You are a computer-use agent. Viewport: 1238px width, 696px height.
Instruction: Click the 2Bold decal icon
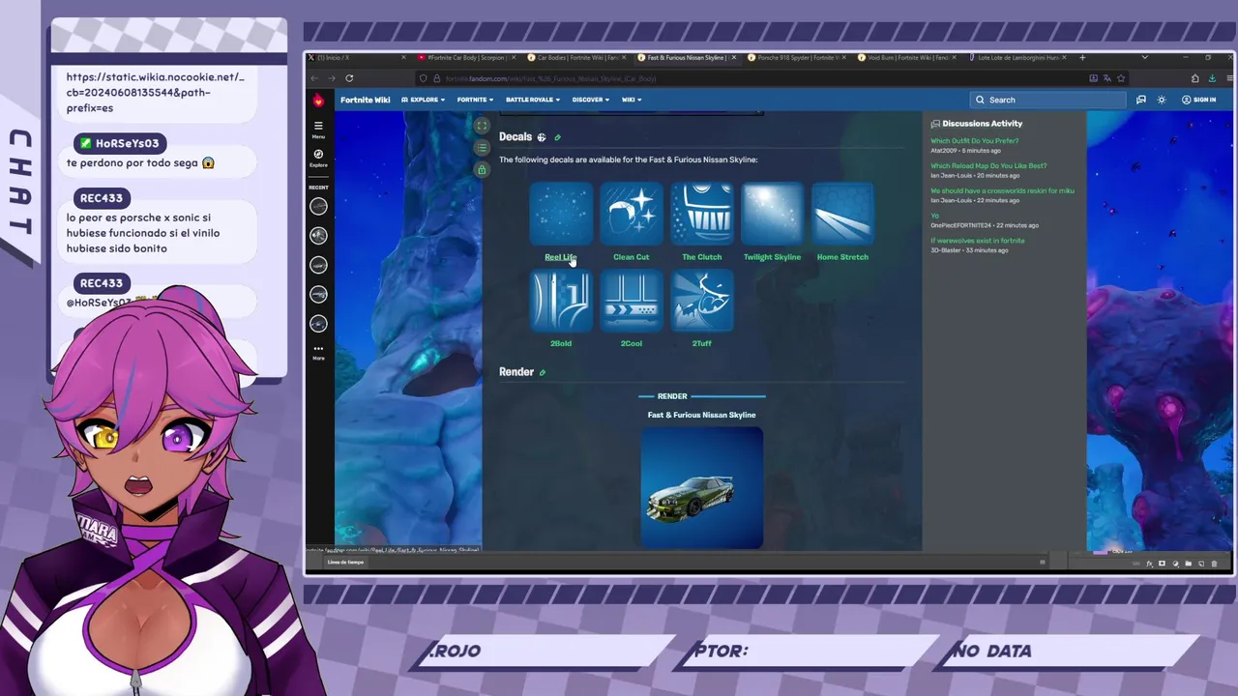pos(561,302)
